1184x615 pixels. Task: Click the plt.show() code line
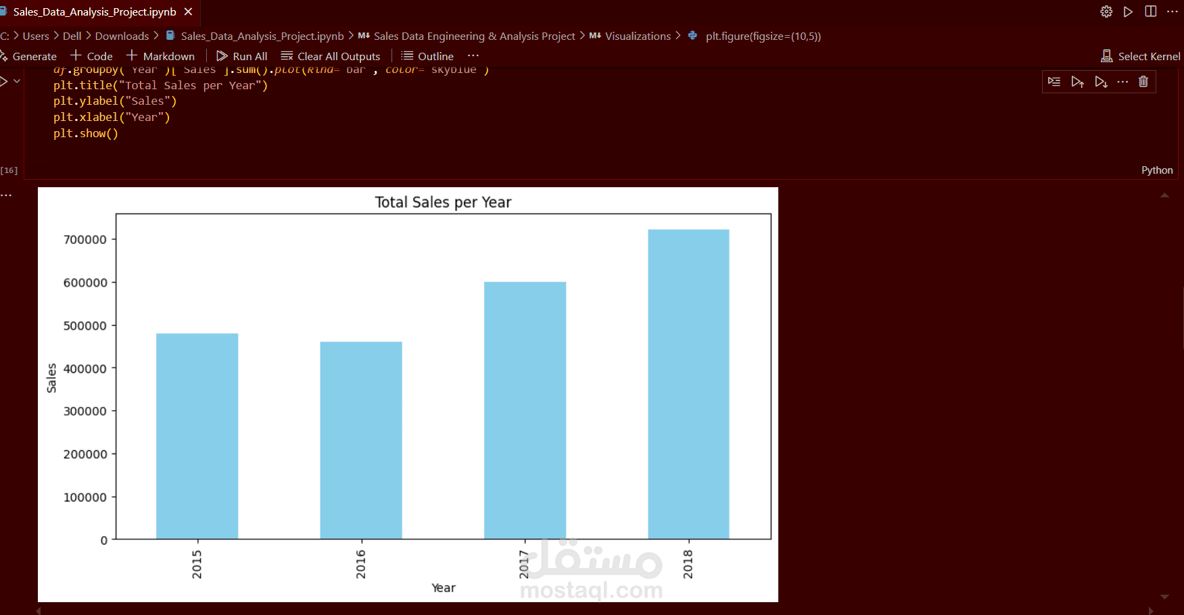(x=86, y=133)
